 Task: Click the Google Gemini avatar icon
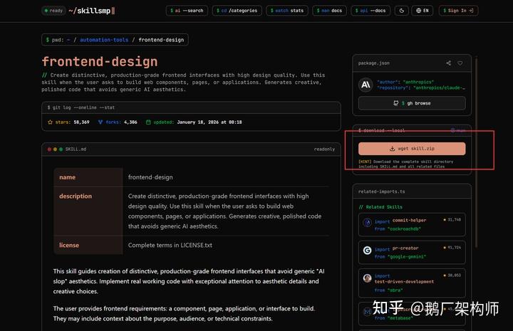pyautogui.click(x=367, y=251)
